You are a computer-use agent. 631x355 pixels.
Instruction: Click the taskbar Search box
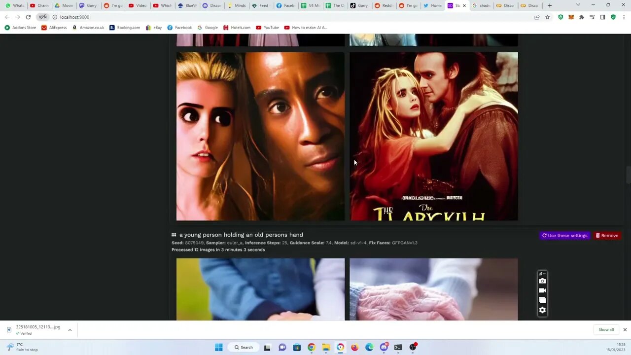pos(244,347)
